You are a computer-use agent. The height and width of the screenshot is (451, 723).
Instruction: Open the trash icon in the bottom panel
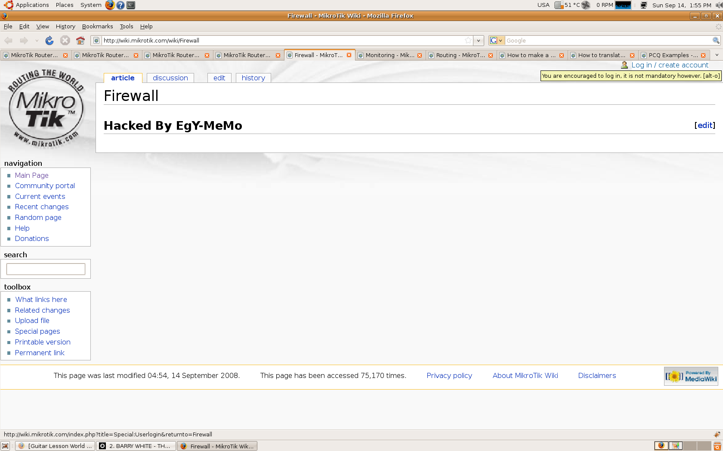(x=717, y=446)
